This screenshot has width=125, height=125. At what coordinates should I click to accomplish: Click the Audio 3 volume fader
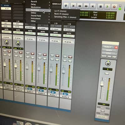tap(5, 64)
